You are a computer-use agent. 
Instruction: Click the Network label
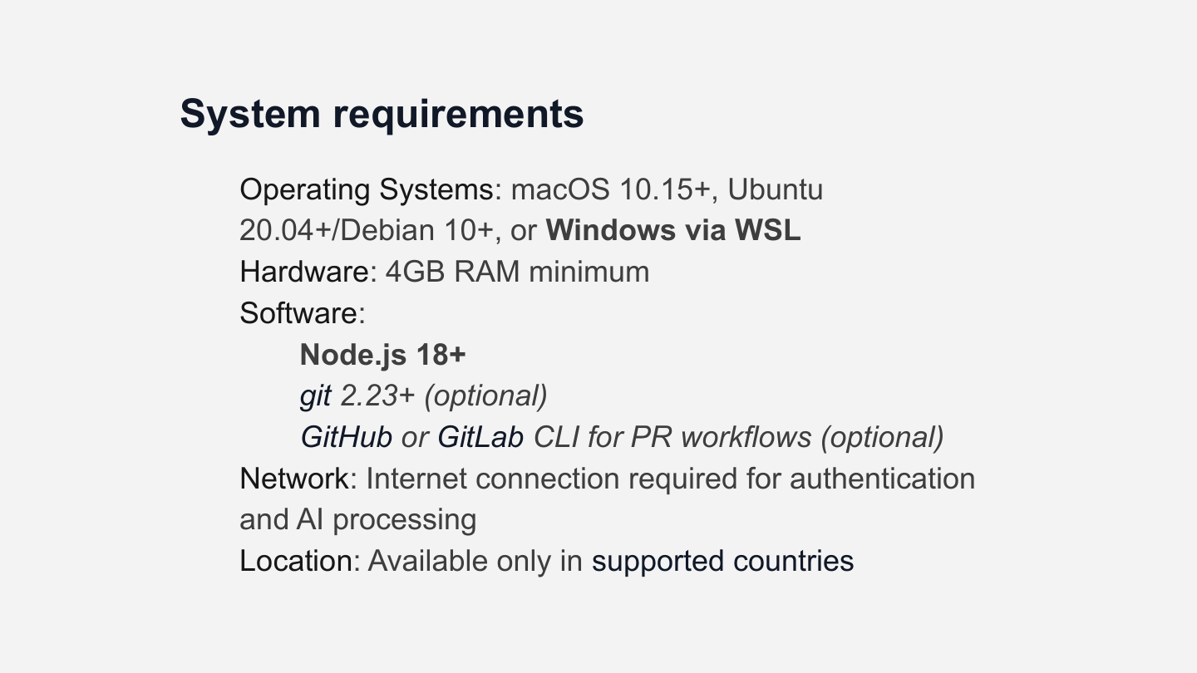[x=294, y=479]
